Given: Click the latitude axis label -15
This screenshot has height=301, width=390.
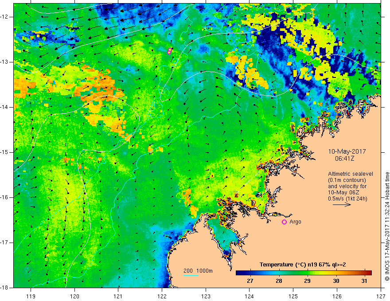Looking at the screenshot, I should 5,152.
